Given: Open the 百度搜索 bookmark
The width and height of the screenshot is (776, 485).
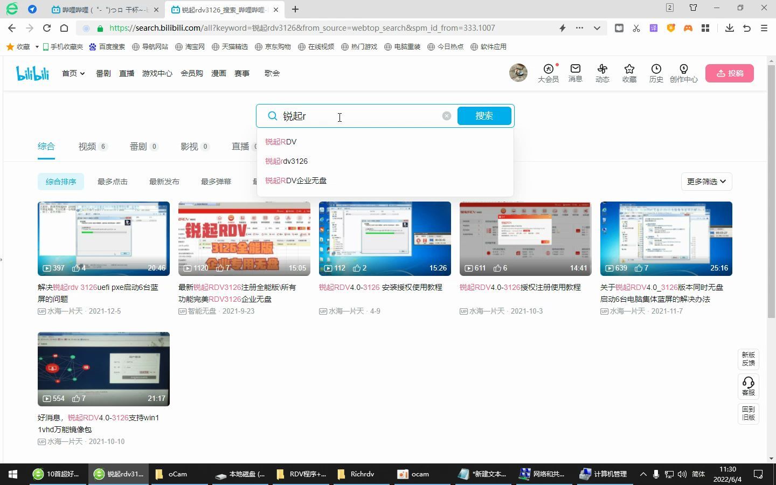Looking at the screenshot, I should [107, 47].
